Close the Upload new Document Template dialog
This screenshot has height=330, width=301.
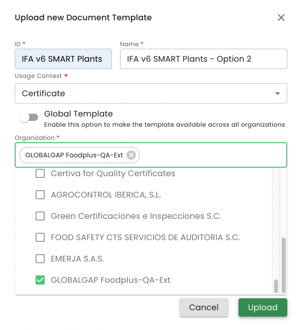click(x=281, y=18)
